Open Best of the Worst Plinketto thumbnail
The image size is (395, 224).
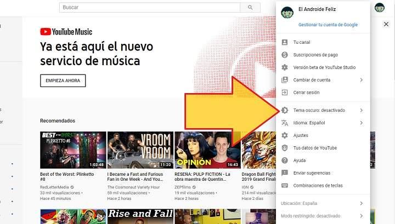click(73, 150)
